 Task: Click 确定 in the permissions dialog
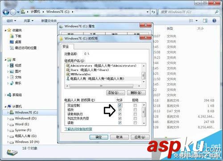pos(99,137)
